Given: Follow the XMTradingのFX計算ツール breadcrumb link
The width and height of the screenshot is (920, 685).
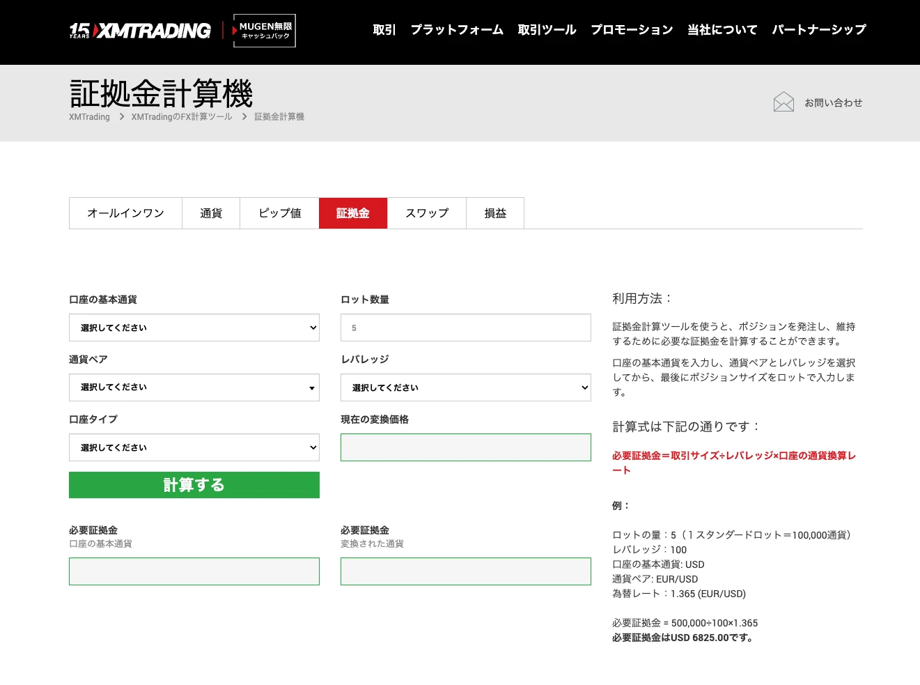Looking at the screenshot, I should pyautogui.click(x=182, y=116).
